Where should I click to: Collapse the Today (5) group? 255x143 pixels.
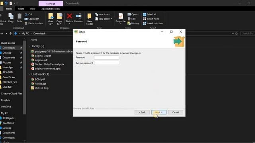tap(29, 46)
